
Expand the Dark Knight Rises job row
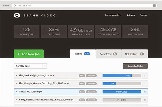[16, 75]
